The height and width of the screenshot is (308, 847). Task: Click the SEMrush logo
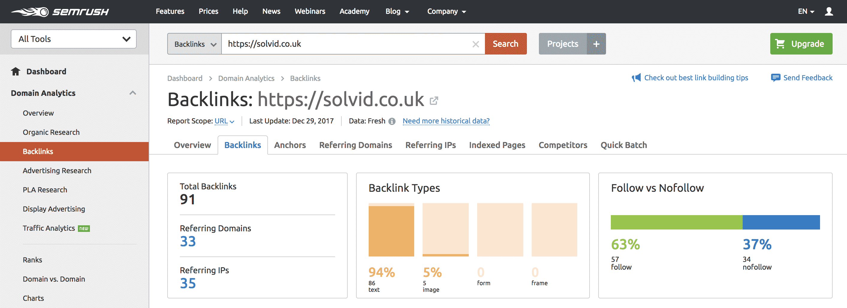(60, 12)
